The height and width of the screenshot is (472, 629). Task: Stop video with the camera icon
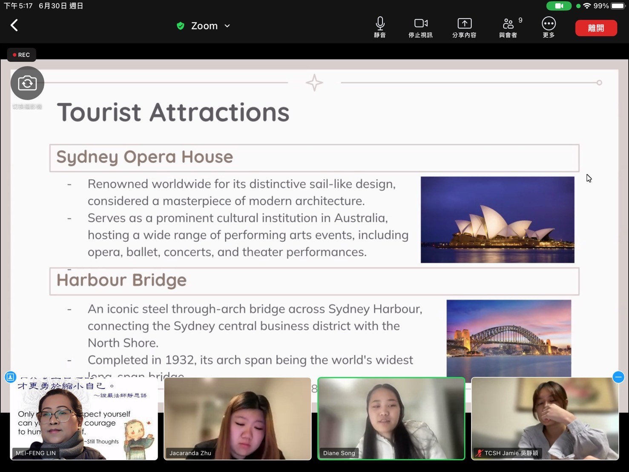420,27
